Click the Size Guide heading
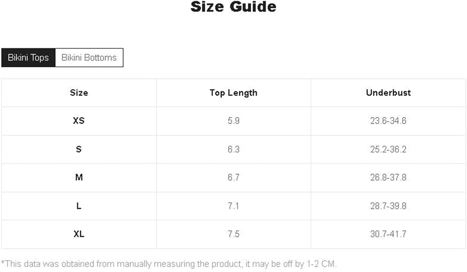Image resolution: width=467 pixels, height=272 pixels. click(233, 7)
